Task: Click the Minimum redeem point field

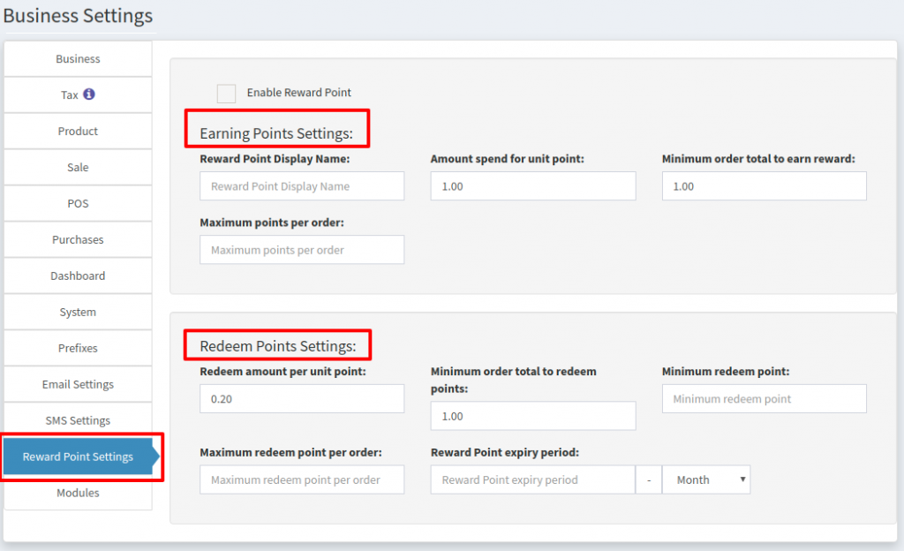Action: tap(764, 399)
